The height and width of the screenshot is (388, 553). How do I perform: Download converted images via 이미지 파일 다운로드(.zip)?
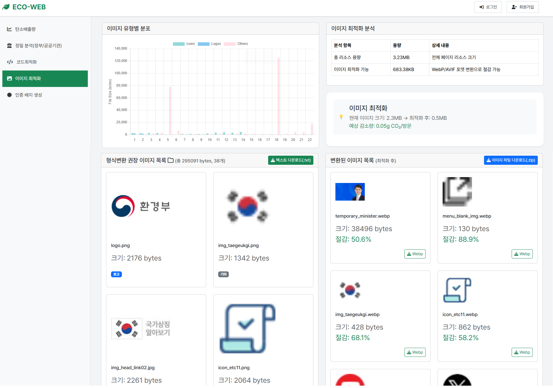coord(511,160)
